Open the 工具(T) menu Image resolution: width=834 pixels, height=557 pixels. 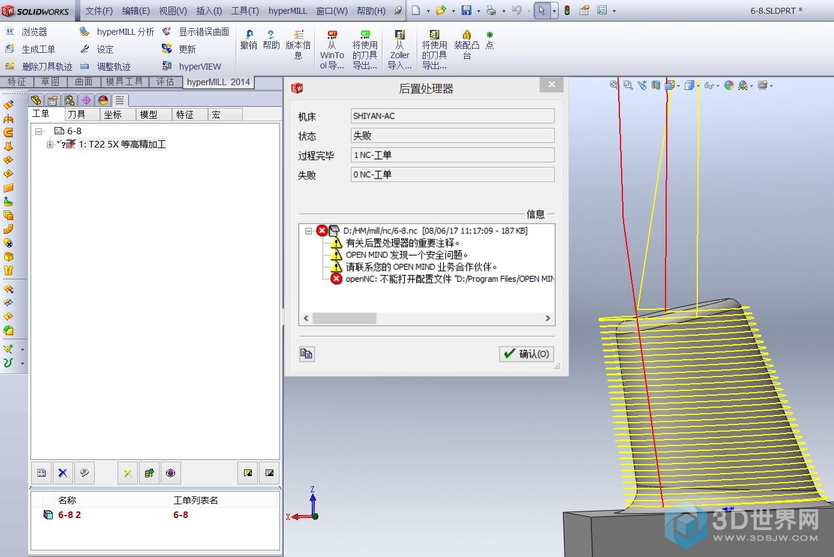[245, 11]
